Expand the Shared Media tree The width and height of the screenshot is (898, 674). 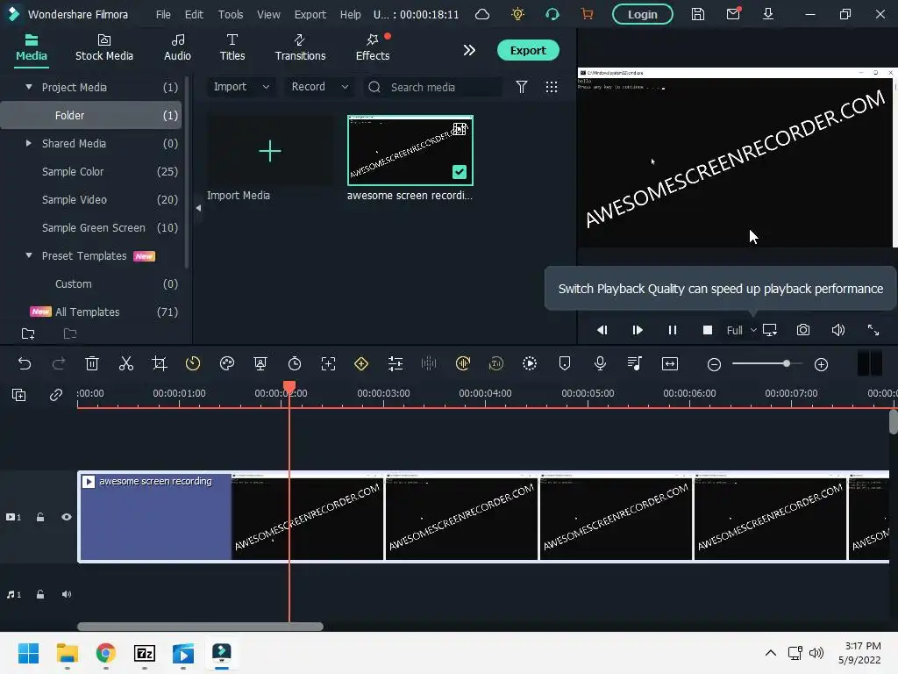point(29,143)
